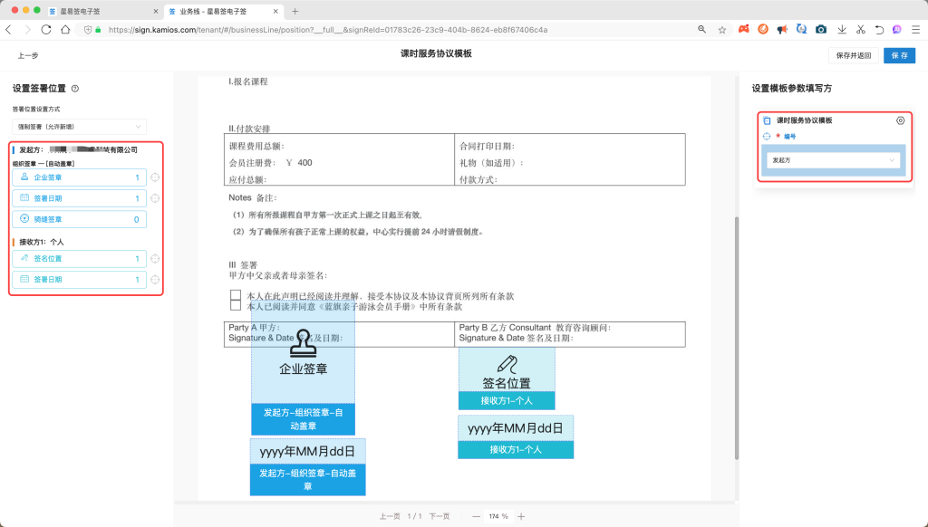Viewport: 928px width, 527px height.
Task: Click the locate target beside recipient 签署日期
Action: pos(155,279)
